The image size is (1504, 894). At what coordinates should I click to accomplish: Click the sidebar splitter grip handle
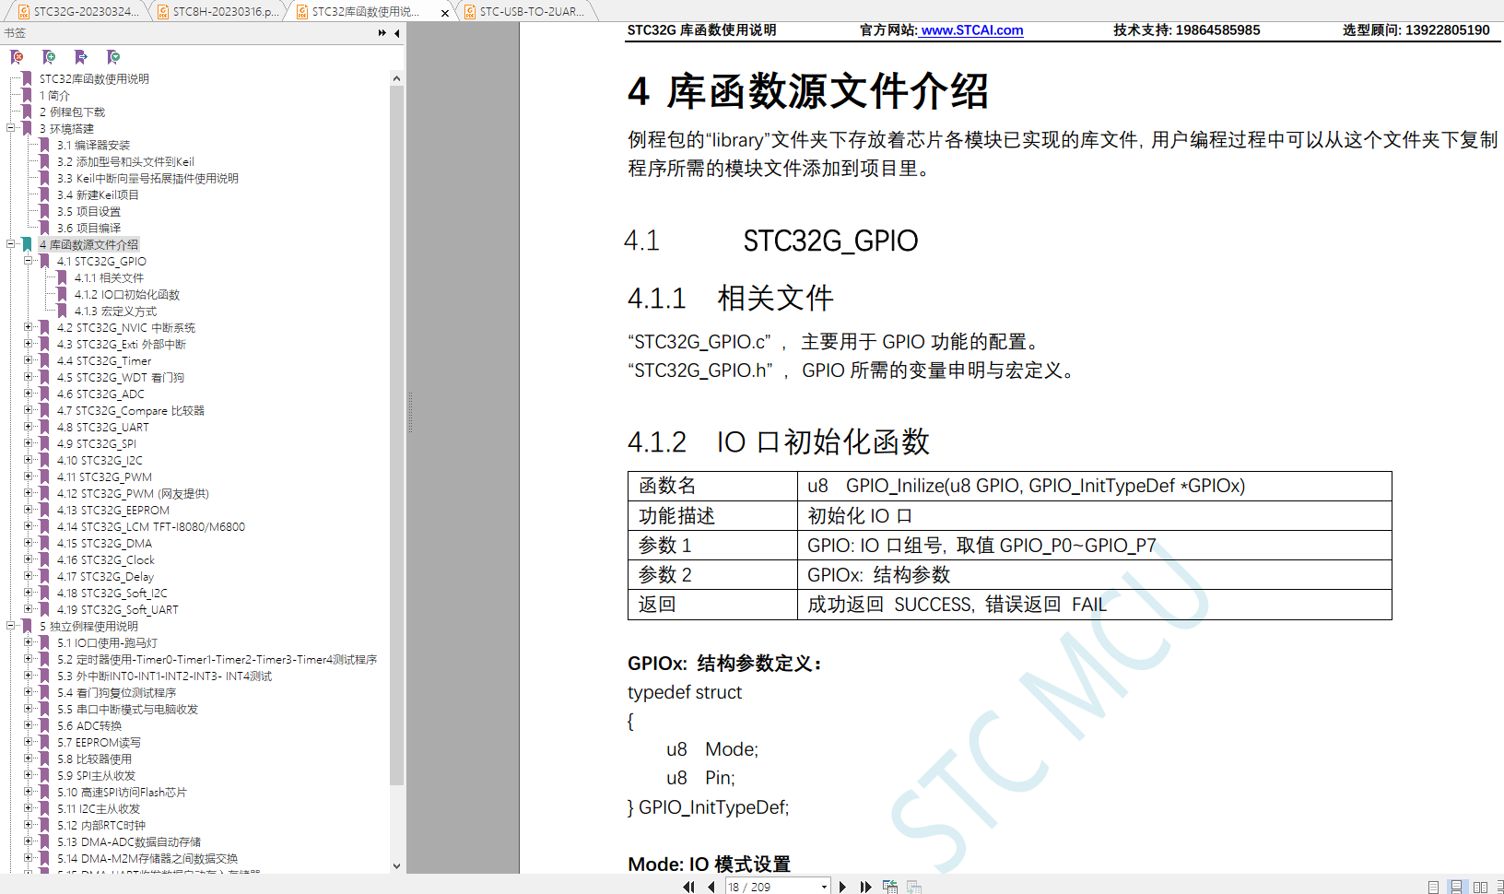[410, 412]
